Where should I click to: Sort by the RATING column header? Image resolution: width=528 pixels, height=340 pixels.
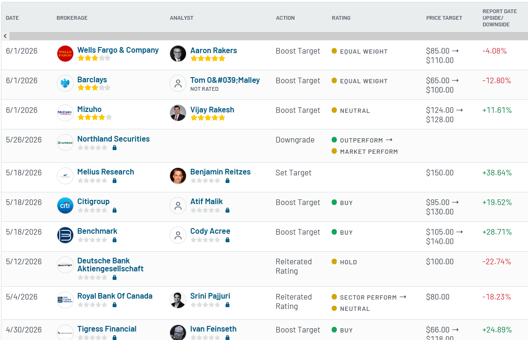[341, 18]
